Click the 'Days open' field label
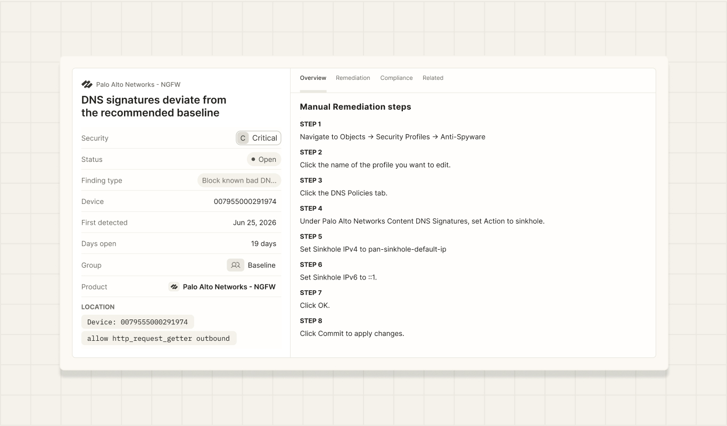 pyautogui.click(x=99, y=244)
